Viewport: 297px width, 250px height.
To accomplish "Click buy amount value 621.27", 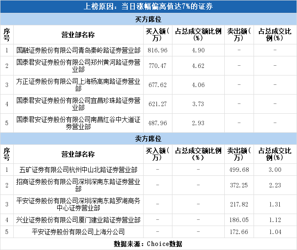I will [x=158, y=104].
